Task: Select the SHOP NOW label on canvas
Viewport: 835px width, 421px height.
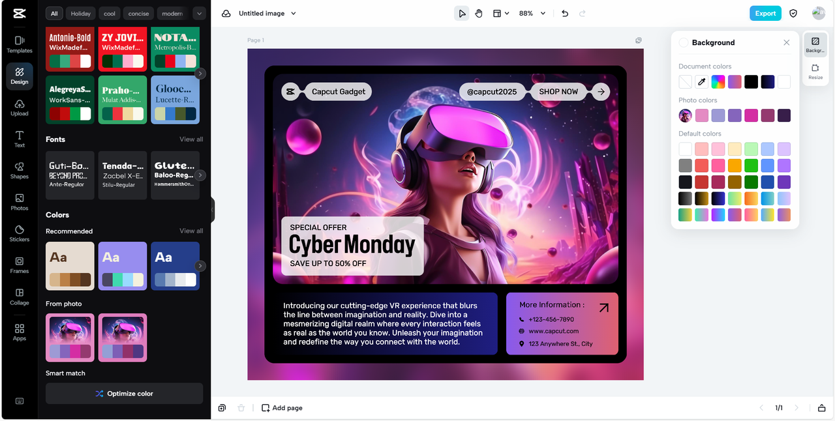Action: (558, 92)
